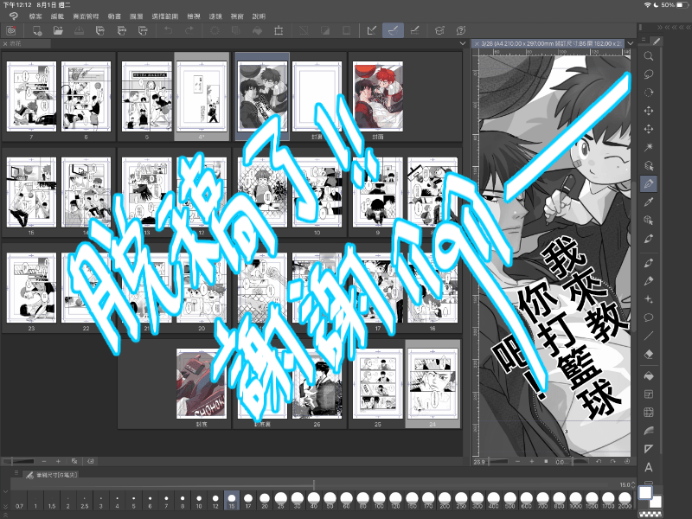The image size is (692, 519).
Task: Toggle the highlighted Snap to Special Ruler
Action: coord(393,30)
